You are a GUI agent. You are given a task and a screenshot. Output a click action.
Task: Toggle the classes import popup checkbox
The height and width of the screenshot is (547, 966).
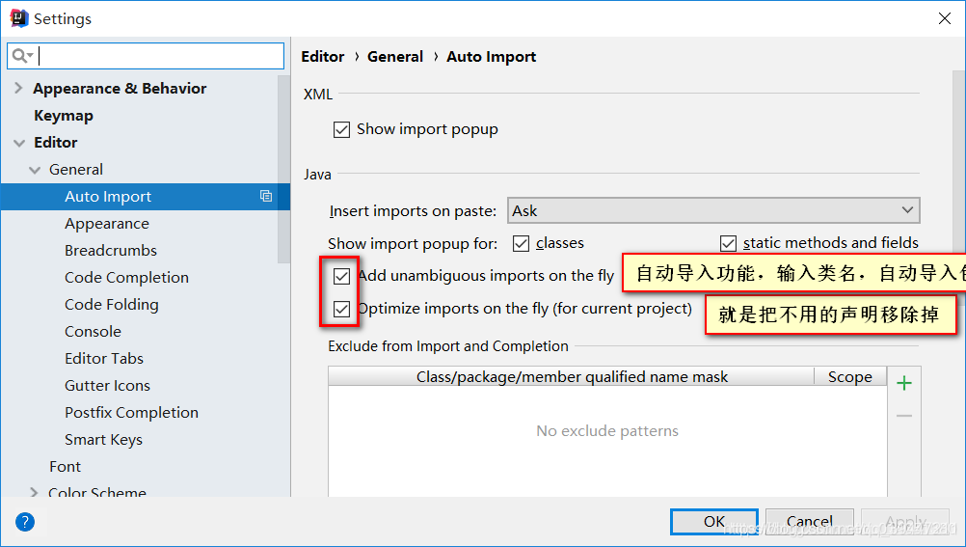[521, 243]
